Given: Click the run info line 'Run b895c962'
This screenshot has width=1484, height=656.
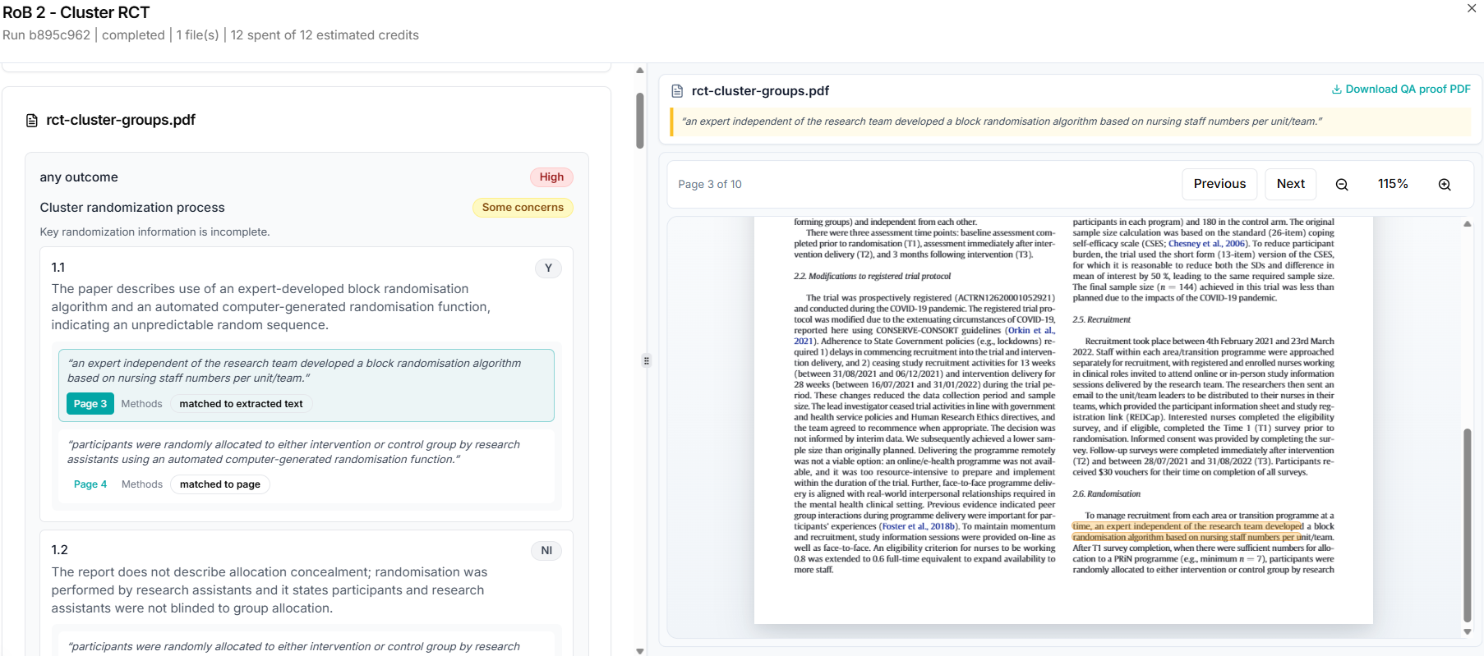Looking at the screenshot, I should [46, 35].
